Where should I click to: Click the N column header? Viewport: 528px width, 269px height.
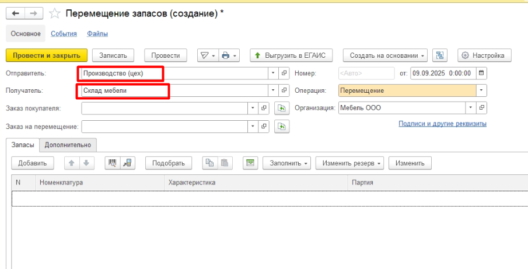point(23,182)
